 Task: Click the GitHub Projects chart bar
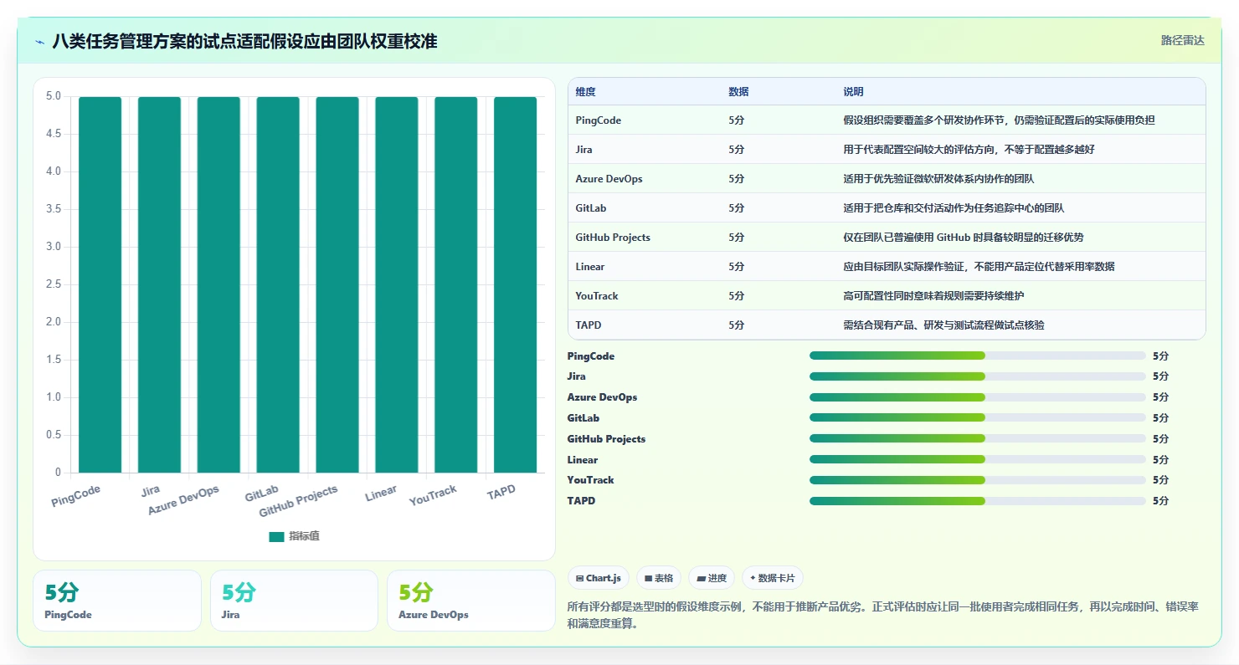tap(337, 284)
